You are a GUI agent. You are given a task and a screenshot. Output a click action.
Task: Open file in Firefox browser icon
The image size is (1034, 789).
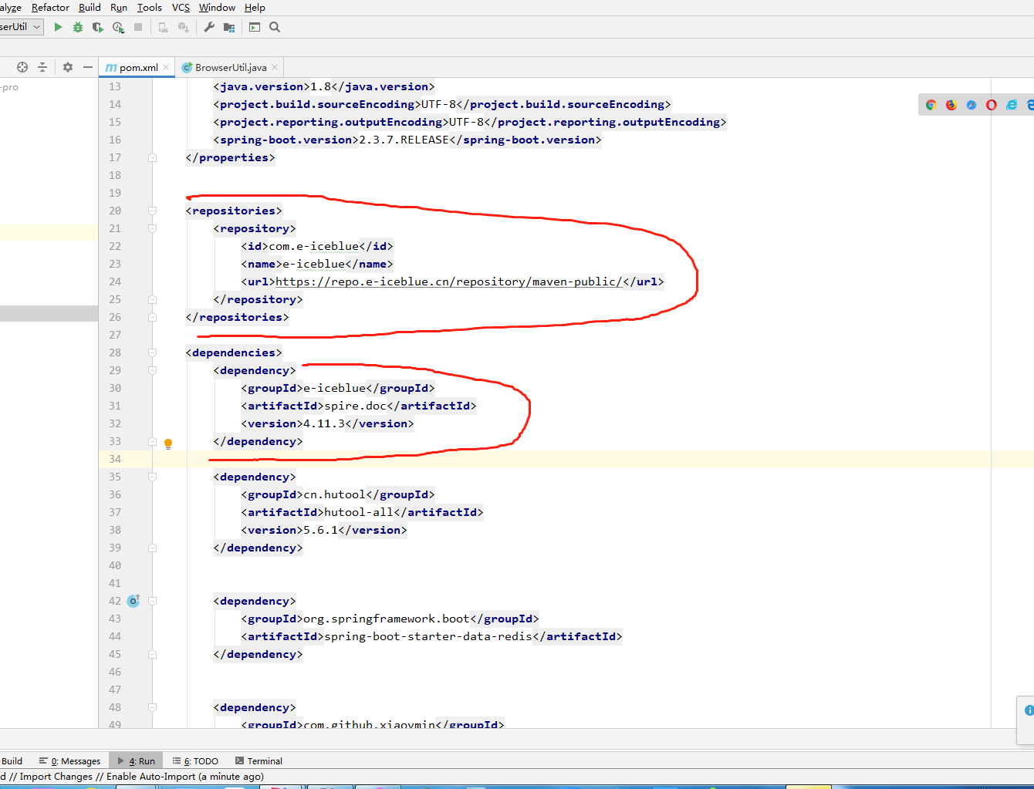click(951, 105)
